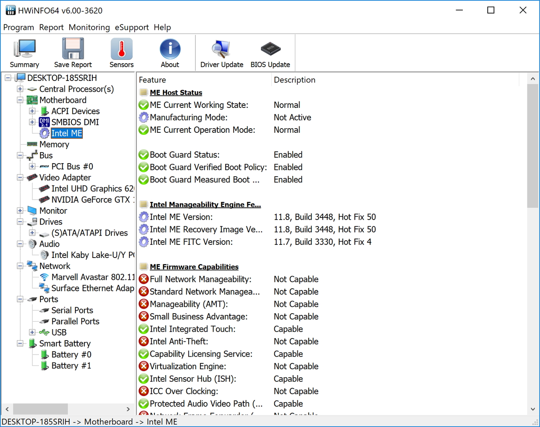Select Battery #1 in tree
Image resolution: width=540 pixels, height=427 pixels.
(x=71, y=366)
